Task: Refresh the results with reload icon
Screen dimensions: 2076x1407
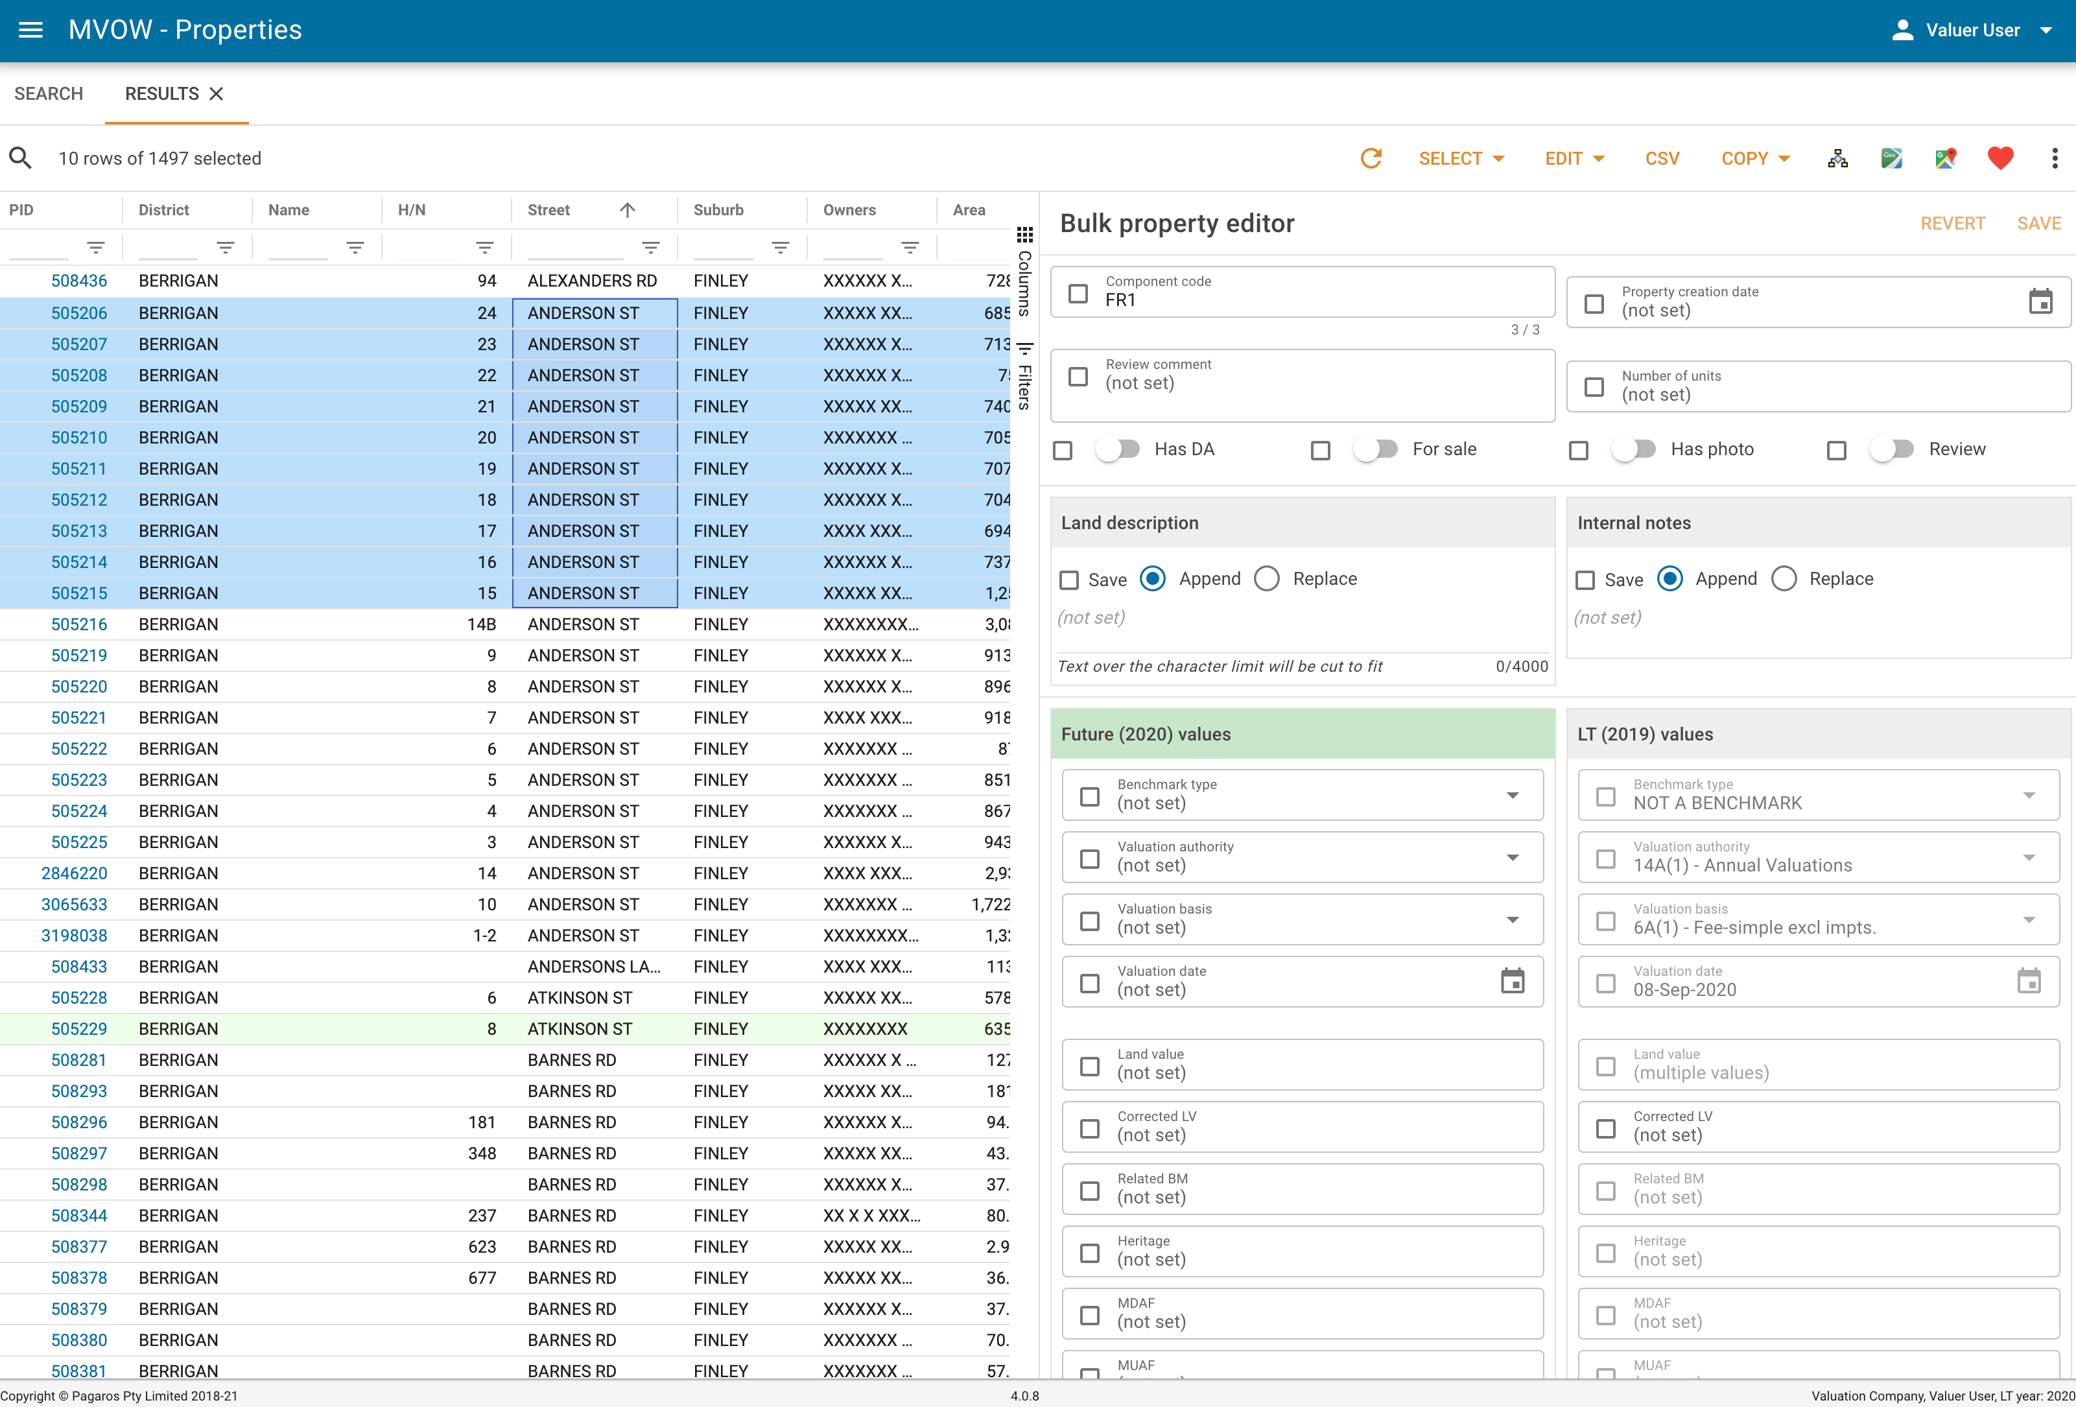Action: (1371, 158)
